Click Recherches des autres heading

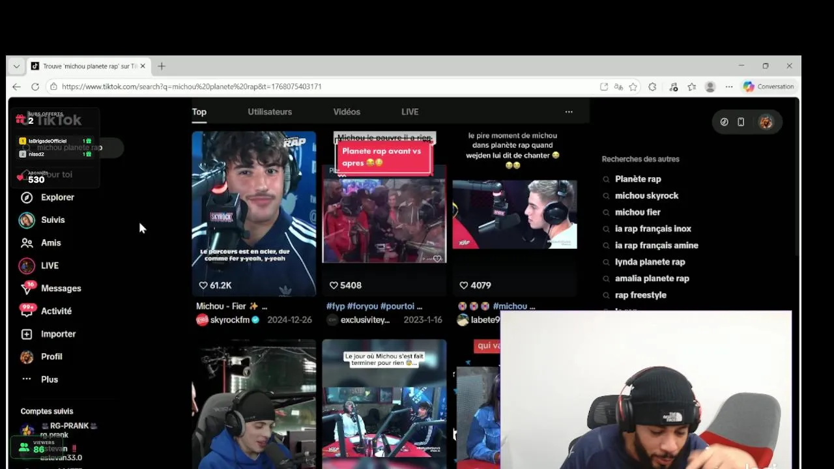tap(640, 159)
